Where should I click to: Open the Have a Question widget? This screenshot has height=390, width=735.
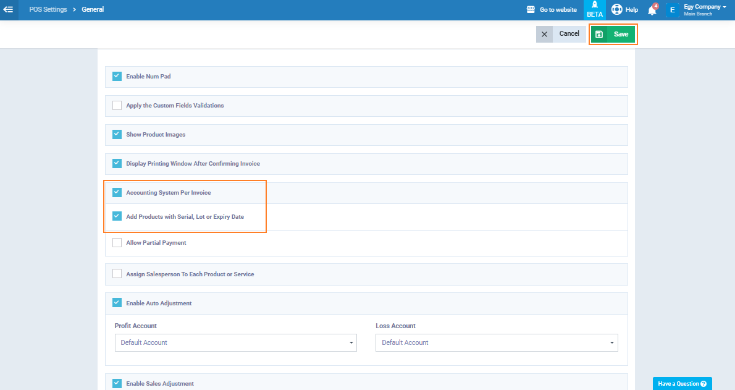682,384
